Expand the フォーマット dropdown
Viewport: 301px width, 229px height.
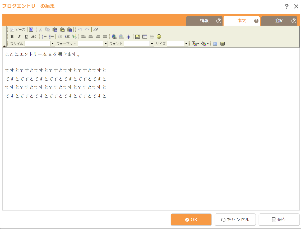93,44
